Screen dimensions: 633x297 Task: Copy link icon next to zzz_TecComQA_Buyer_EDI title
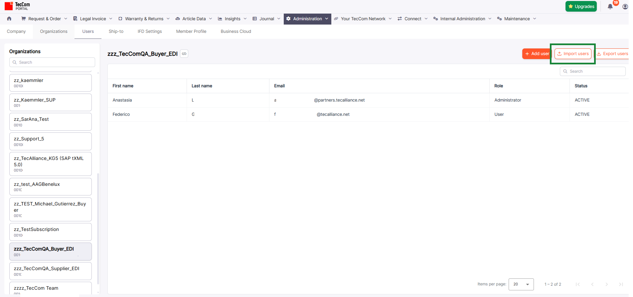184,54
